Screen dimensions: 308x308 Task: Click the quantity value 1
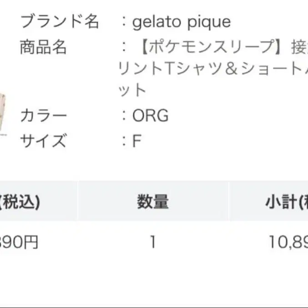point(153,242)
